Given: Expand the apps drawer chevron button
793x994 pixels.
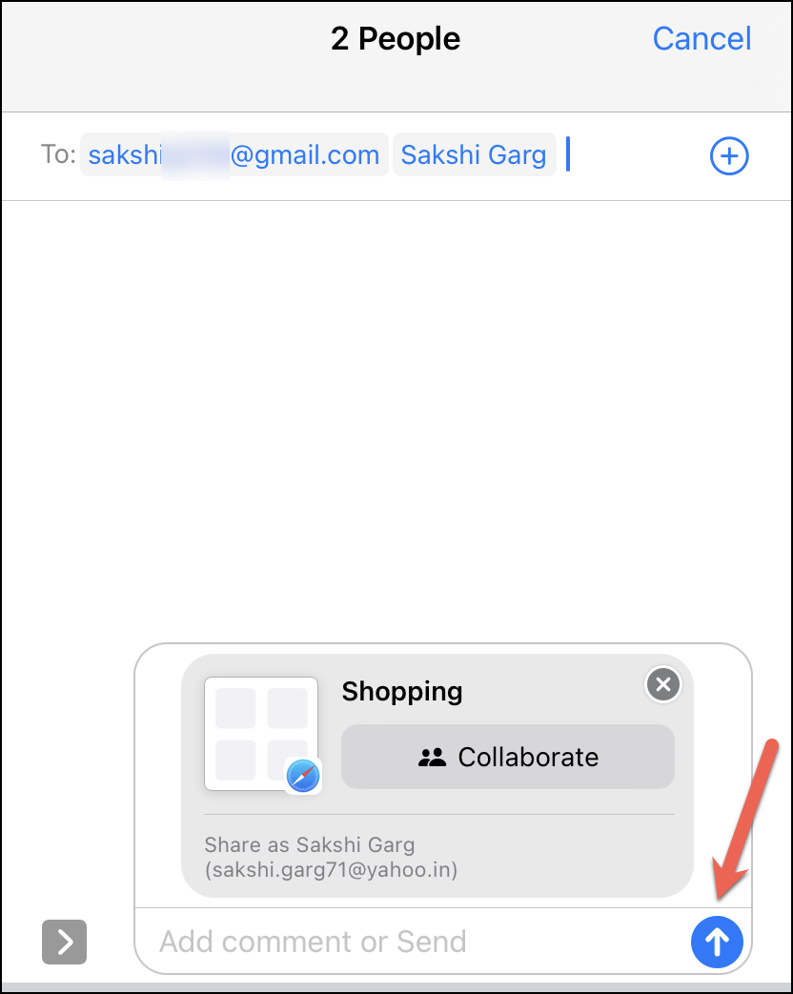Looking at the screenshot, I should click(x=64, y=942).
